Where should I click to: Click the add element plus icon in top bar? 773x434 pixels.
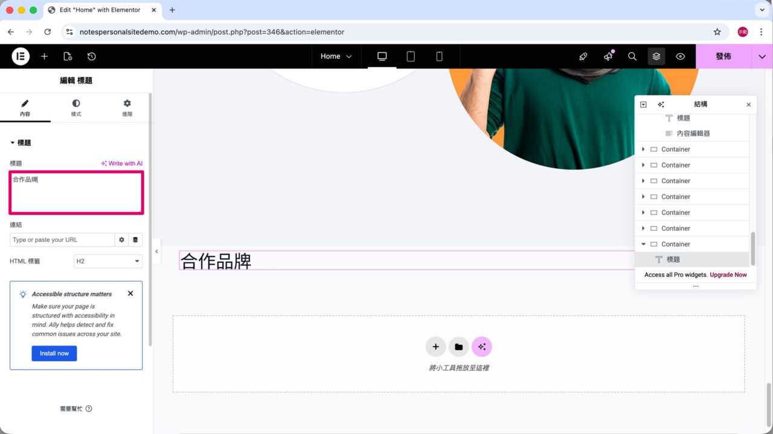[44, 56]
